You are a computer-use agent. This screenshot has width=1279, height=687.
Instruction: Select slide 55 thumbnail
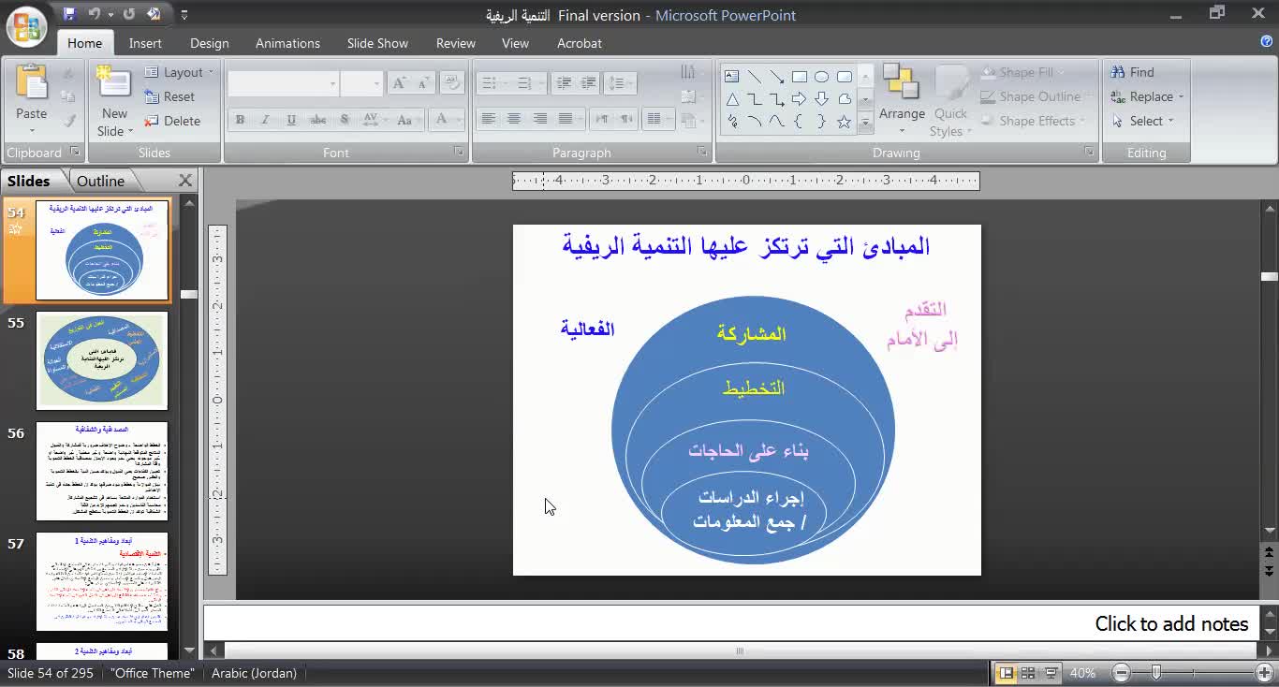[101, 360]
